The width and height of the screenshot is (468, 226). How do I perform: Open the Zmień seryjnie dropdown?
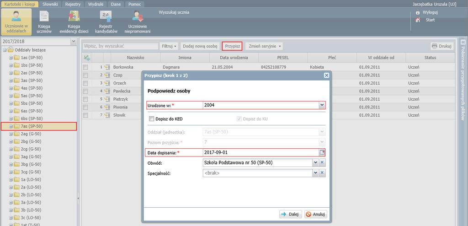coord(264,46)
